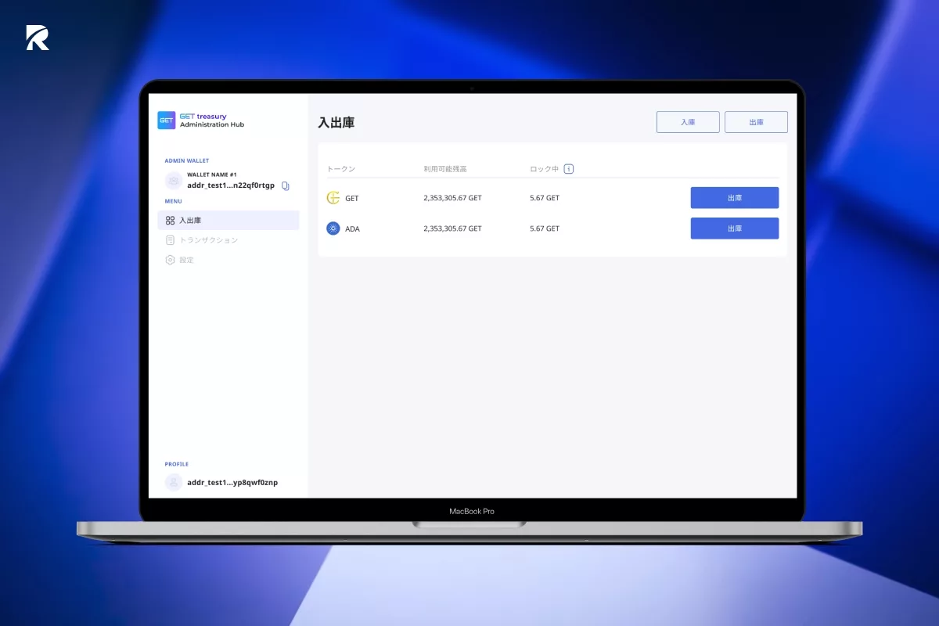Click the profile address addr_test1...yp8qwf0znp

tap(232, 482)
